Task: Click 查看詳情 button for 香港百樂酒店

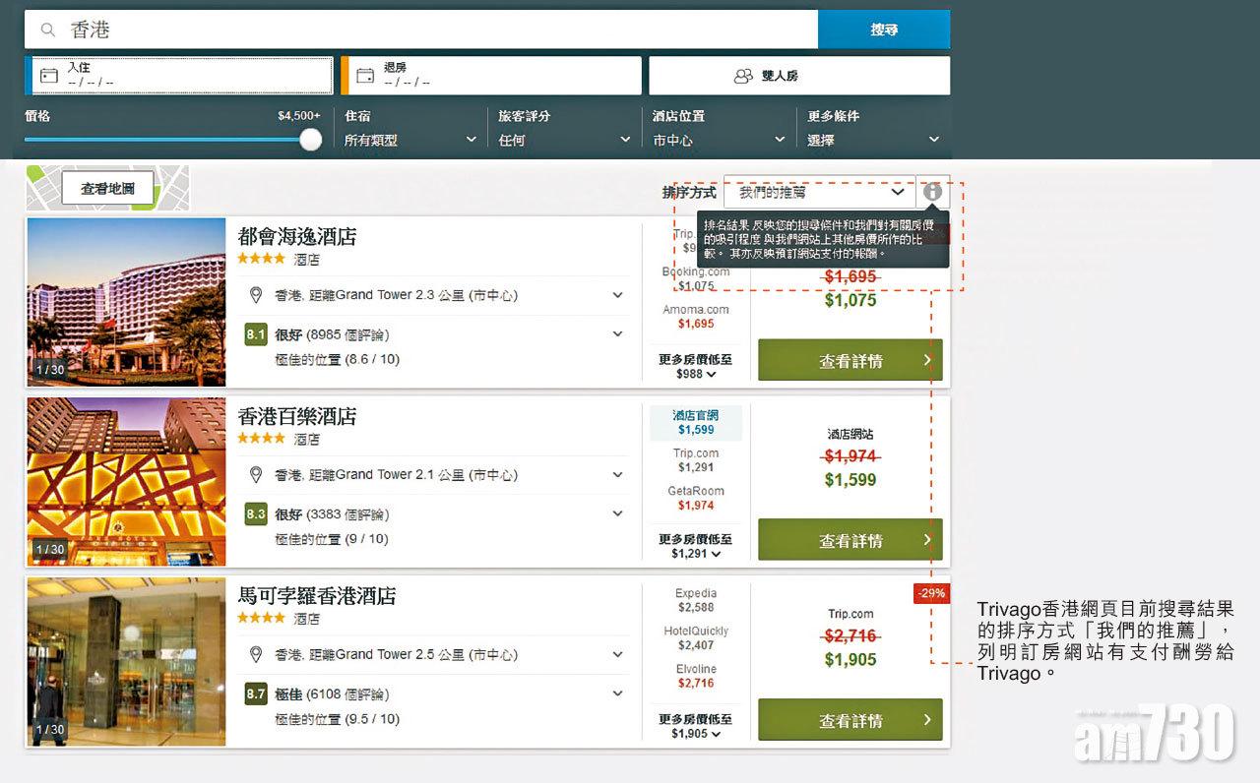Action: (850, 540)
